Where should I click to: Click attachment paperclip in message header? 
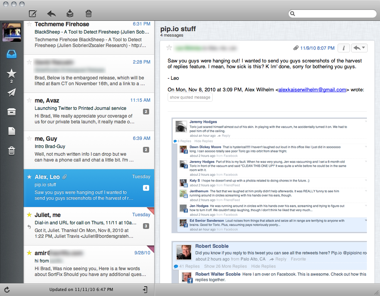coord(296,48)
